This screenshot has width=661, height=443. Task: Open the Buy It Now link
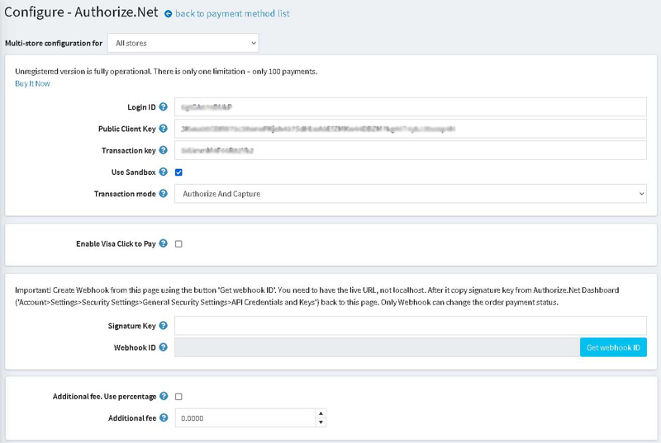[x=32, y=83]
